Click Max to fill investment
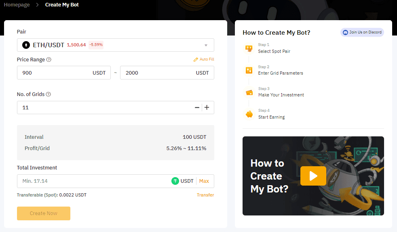397x232 pixels. (x=204, y=181)
